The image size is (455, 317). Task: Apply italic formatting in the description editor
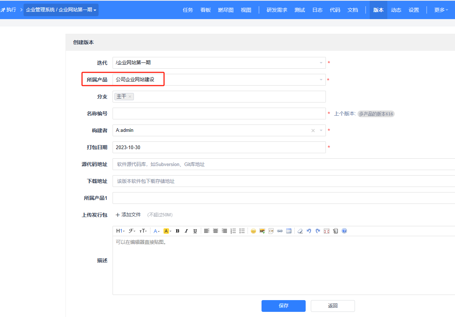[x=186, y=231]
